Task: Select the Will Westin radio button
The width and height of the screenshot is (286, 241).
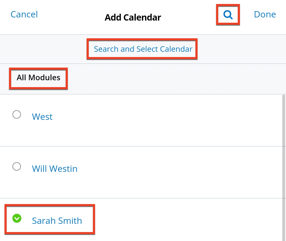Action: tap(17, 167)
